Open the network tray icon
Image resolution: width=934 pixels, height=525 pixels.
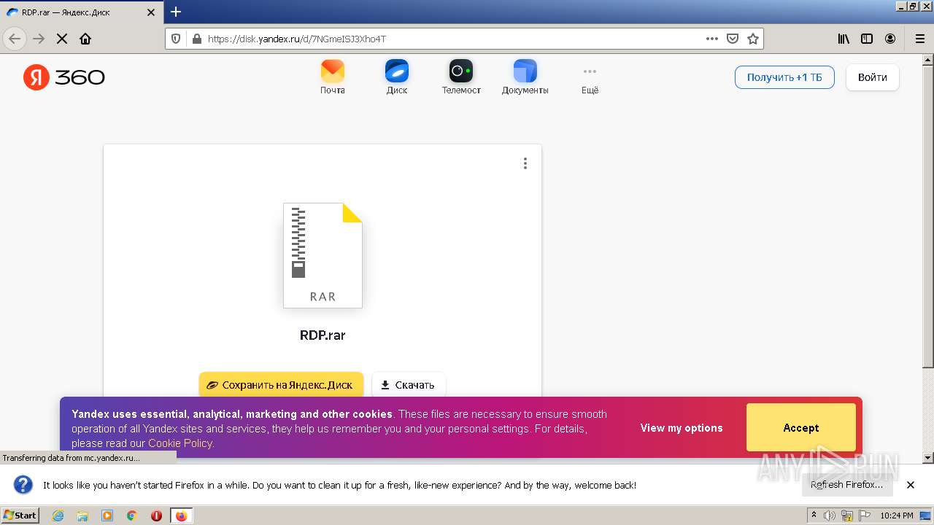[x=846, y=516]
